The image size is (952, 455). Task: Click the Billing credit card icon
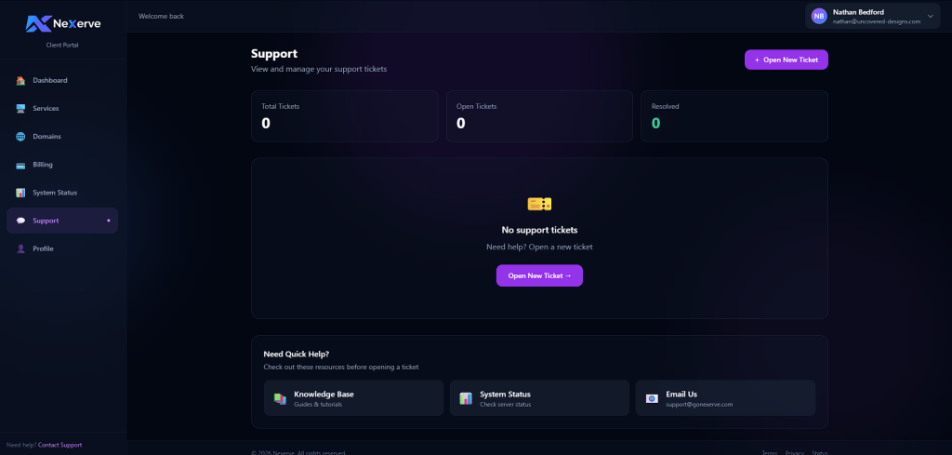pyautogui.click(x=20, y=165)
